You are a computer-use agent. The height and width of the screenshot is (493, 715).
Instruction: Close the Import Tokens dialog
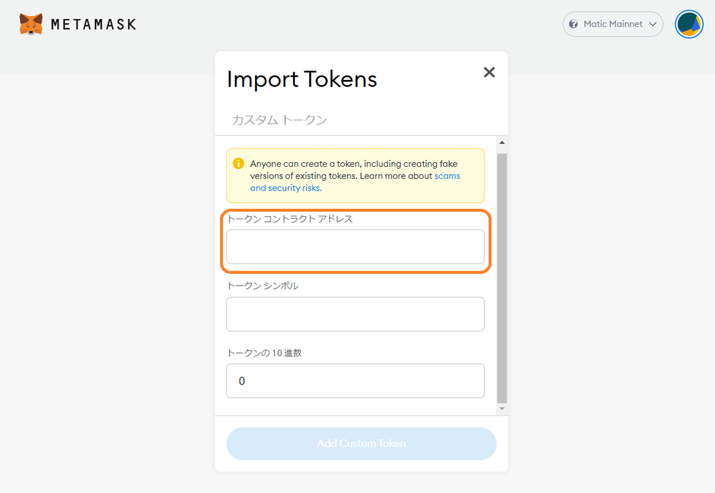(489, 72)
